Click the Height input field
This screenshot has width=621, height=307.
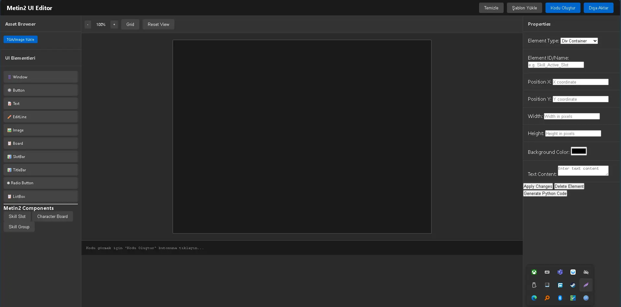[573, 133]
